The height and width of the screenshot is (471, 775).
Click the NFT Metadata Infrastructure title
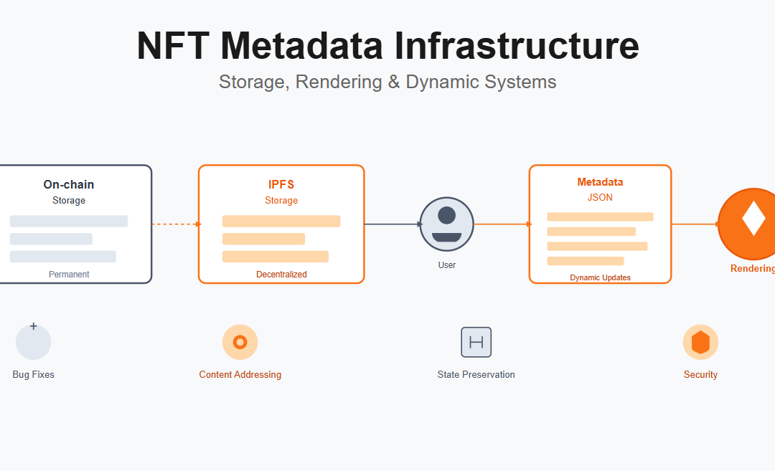[x=387, y=46]
